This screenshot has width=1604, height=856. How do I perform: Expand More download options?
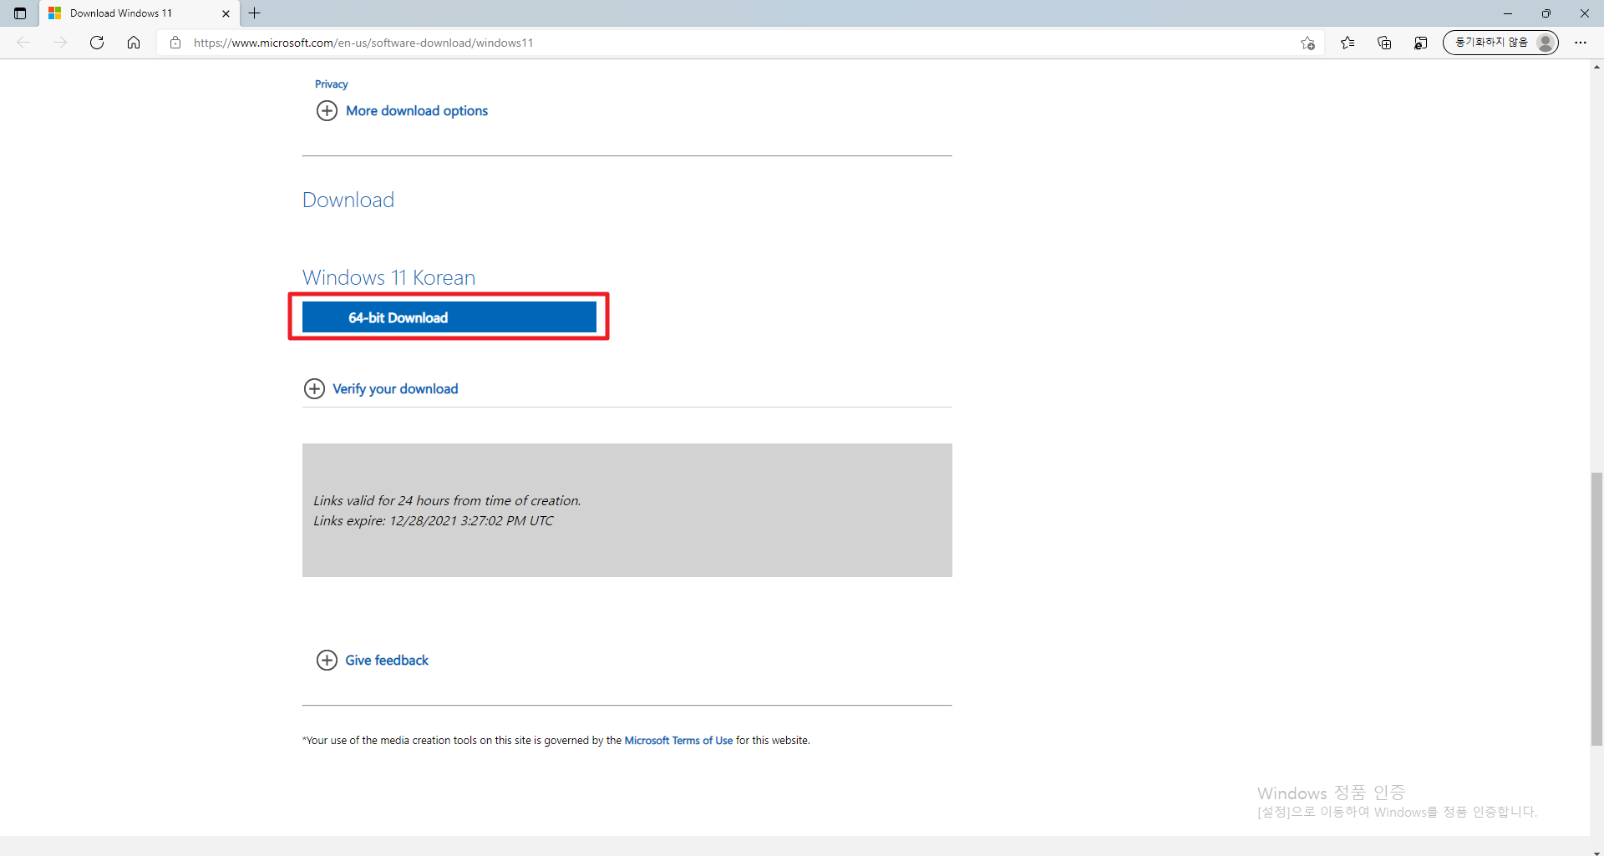[x=402, y=111]
